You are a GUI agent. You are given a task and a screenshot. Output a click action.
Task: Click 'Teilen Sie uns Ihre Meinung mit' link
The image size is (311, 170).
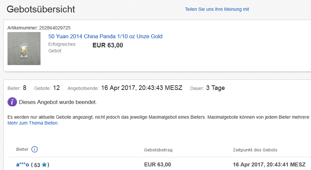217,9
